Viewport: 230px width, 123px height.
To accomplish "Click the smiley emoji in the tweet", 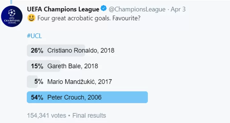I will tap(31, 18).
